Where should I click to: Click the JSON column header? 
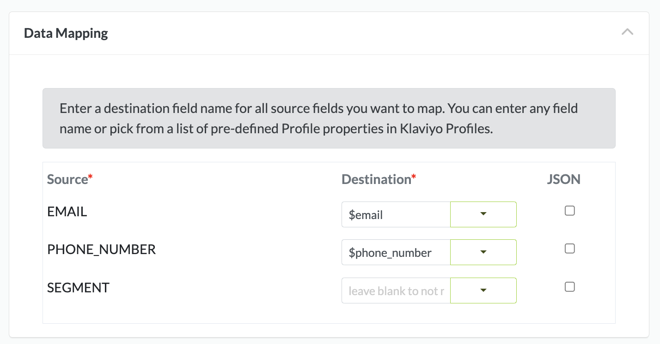pyautogui.click(x=563, y=179)
